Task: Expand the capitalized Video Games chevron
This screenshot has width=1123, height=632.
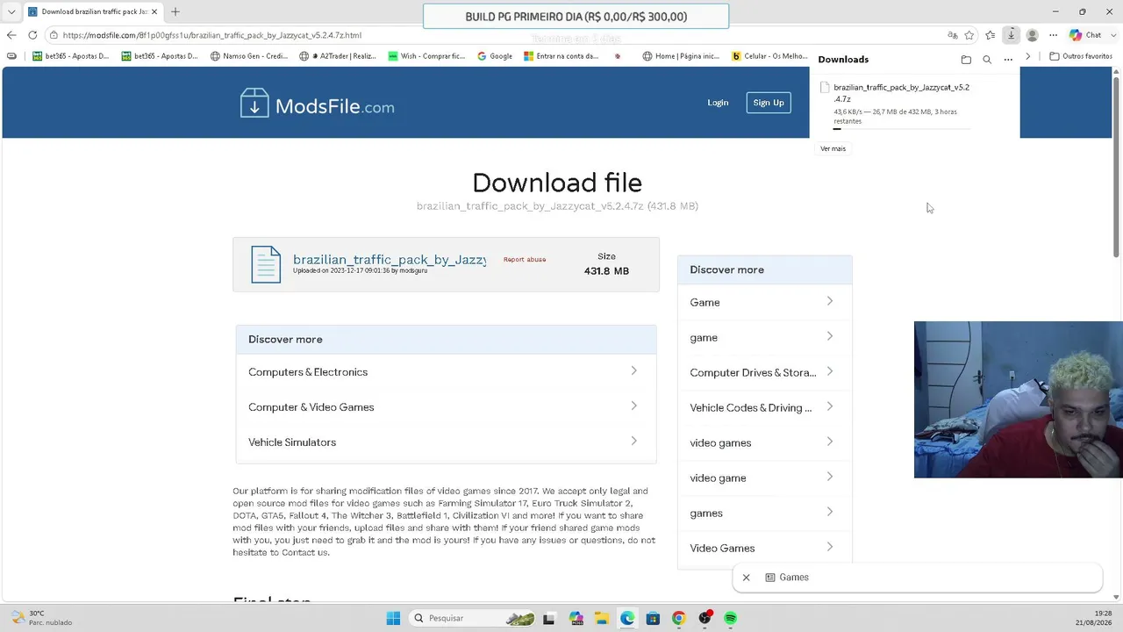Action: [x=829, y=548]
